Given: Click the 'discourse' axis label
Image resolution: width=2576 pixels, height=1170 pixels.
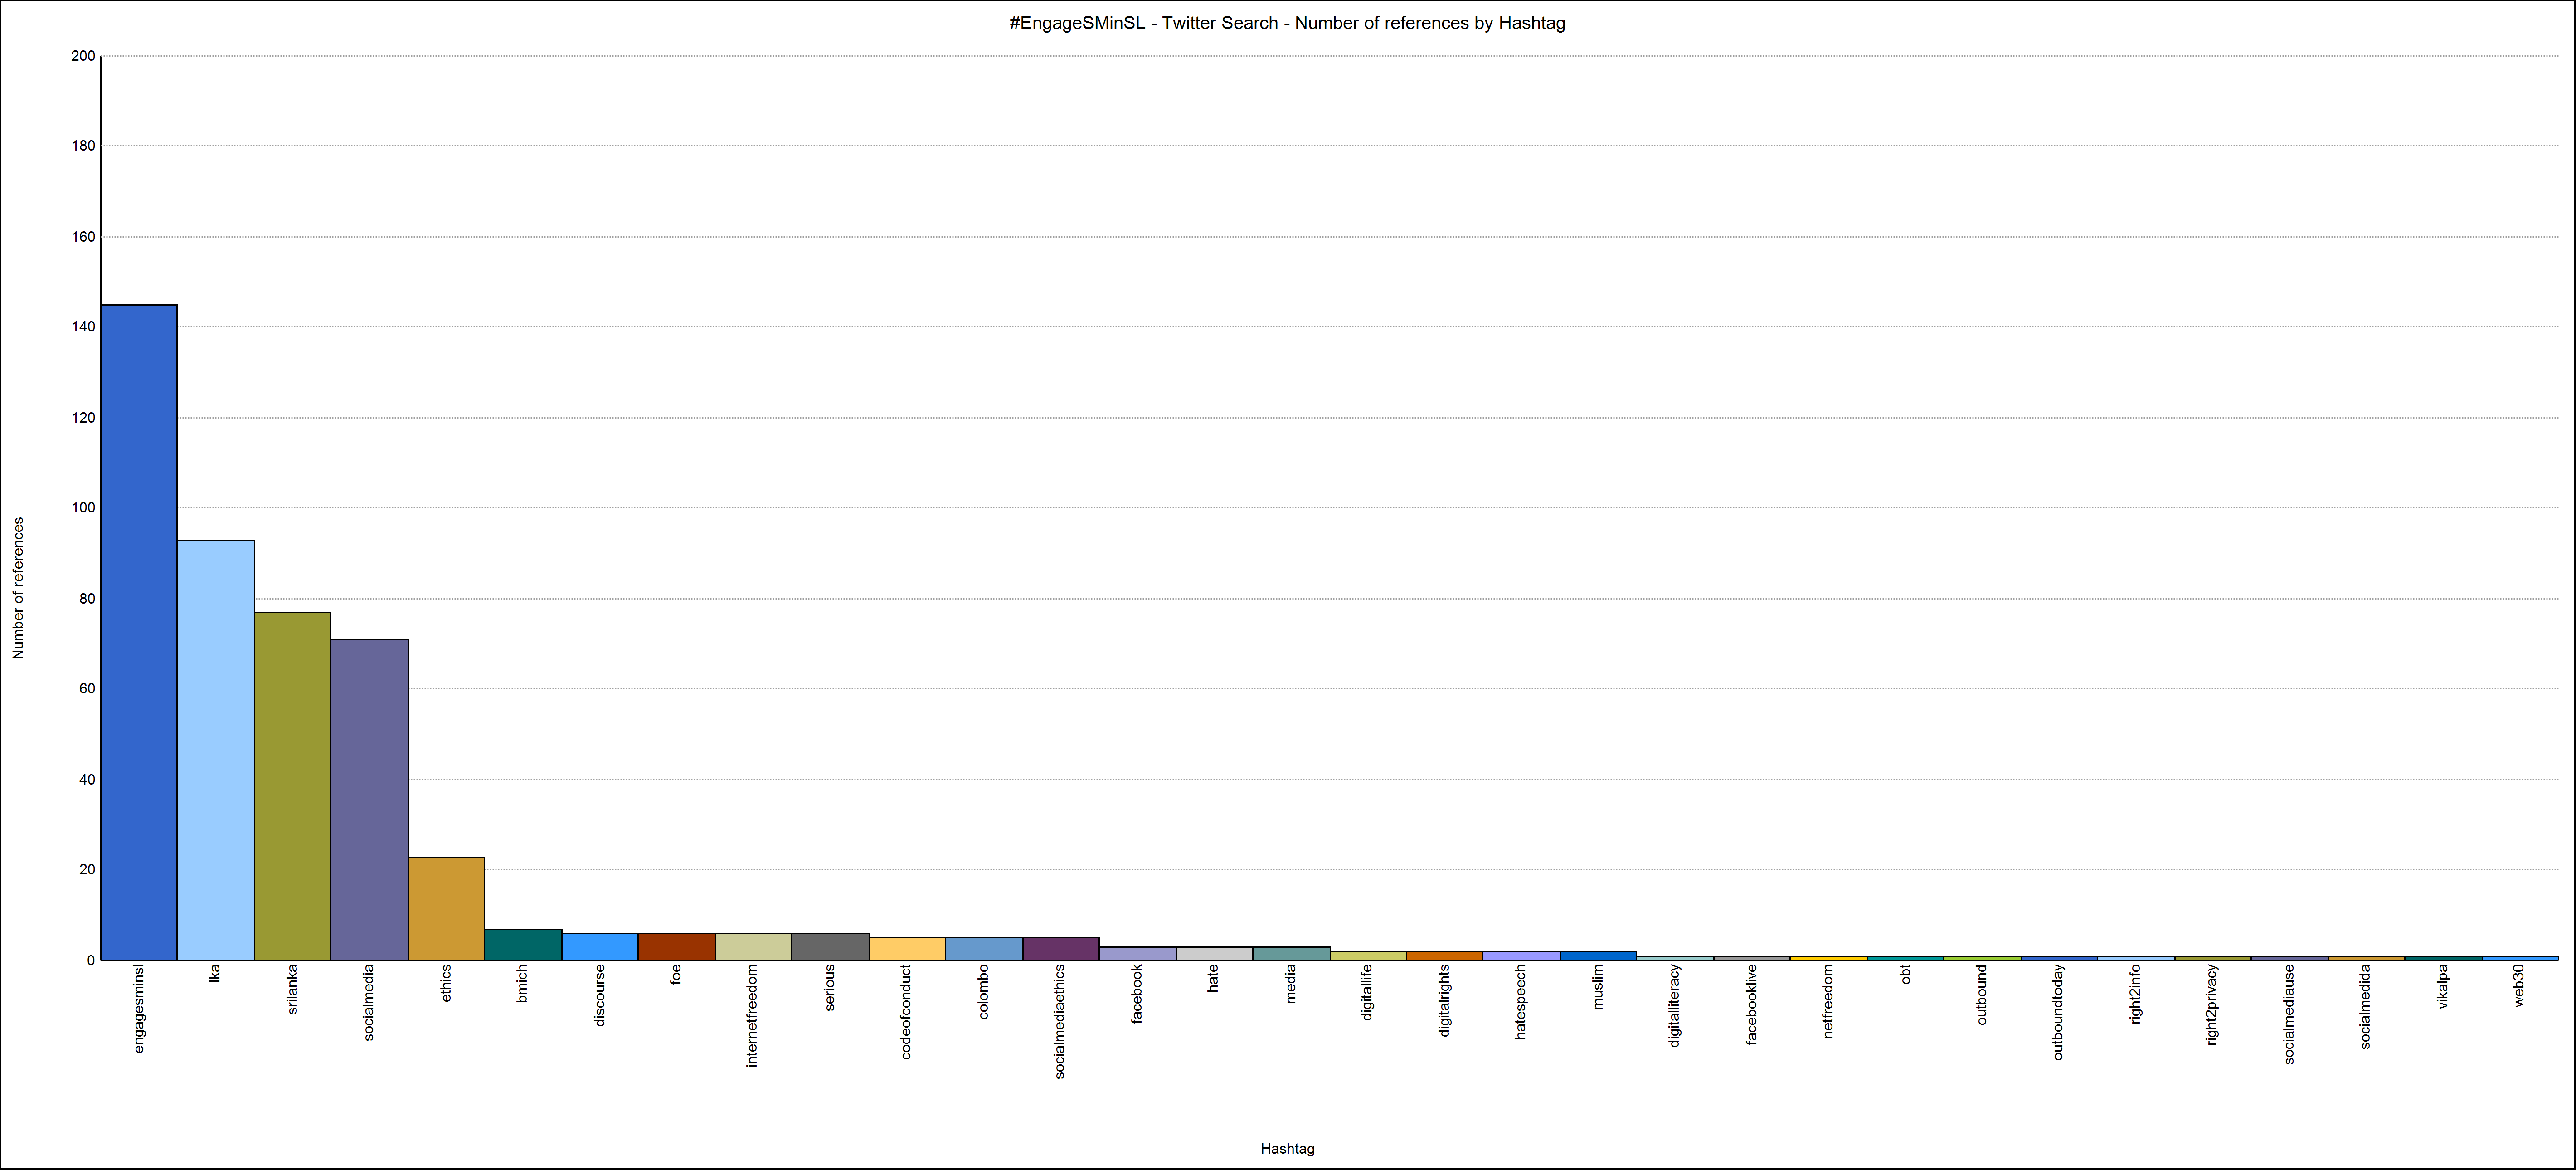Looking at the screenshot, I should pos(600,995).
